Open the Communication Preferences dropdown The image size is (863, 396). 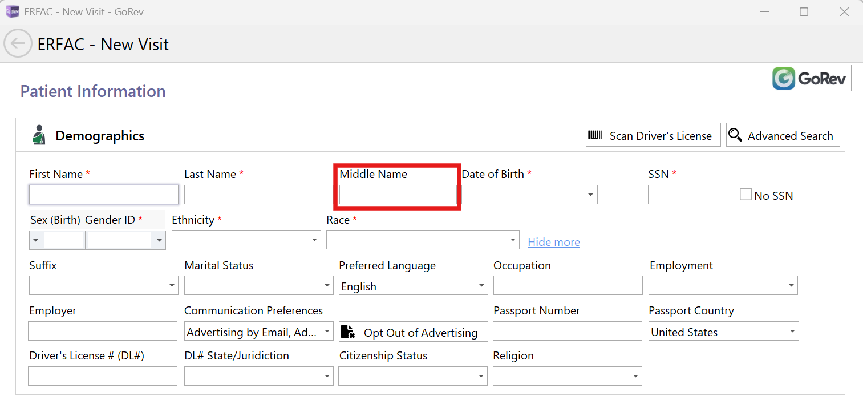coord(327,331)
